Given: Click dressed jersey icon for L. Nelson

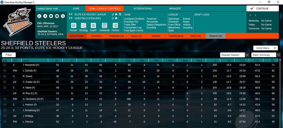Looking at the screenshot, I should click(x=5, y=105).
